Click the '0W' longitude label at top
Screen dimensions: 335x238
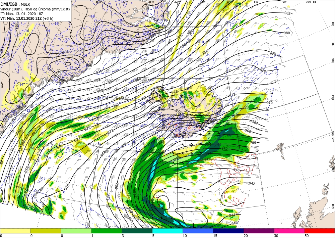284,2
